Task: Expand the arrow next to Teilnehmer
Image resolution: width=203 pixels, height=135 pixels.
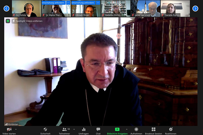Action: pyautogui.click(x=74, y=129)
